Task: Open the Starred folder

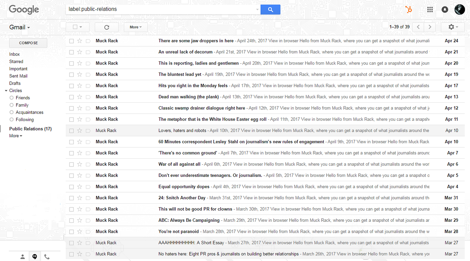Action: pos(16,62)
